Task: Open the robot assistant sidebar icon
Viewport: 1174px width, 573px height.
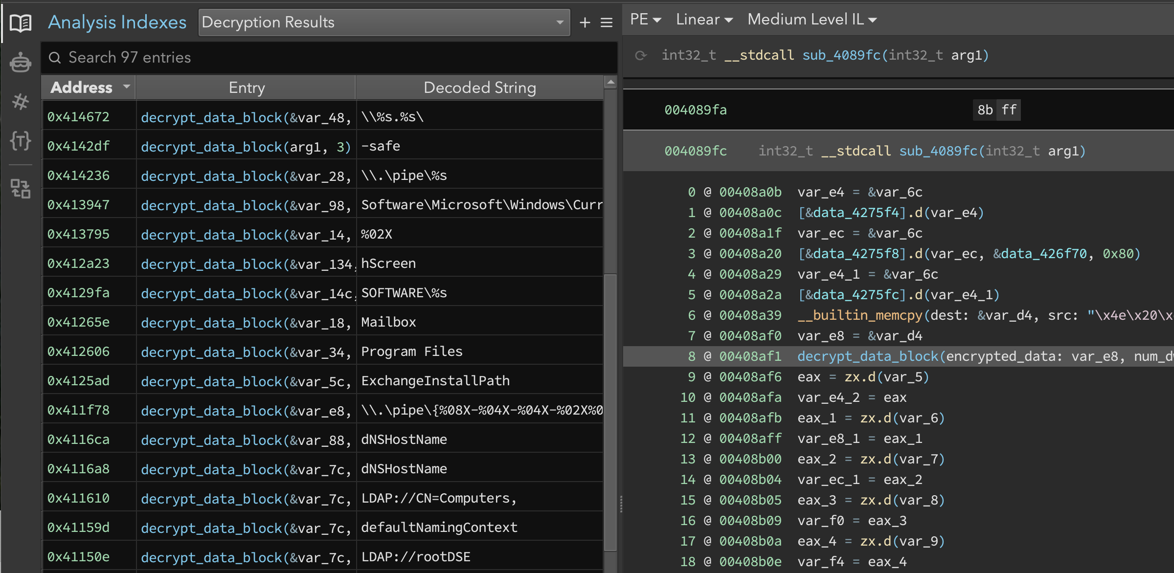Action: point(21,62)
